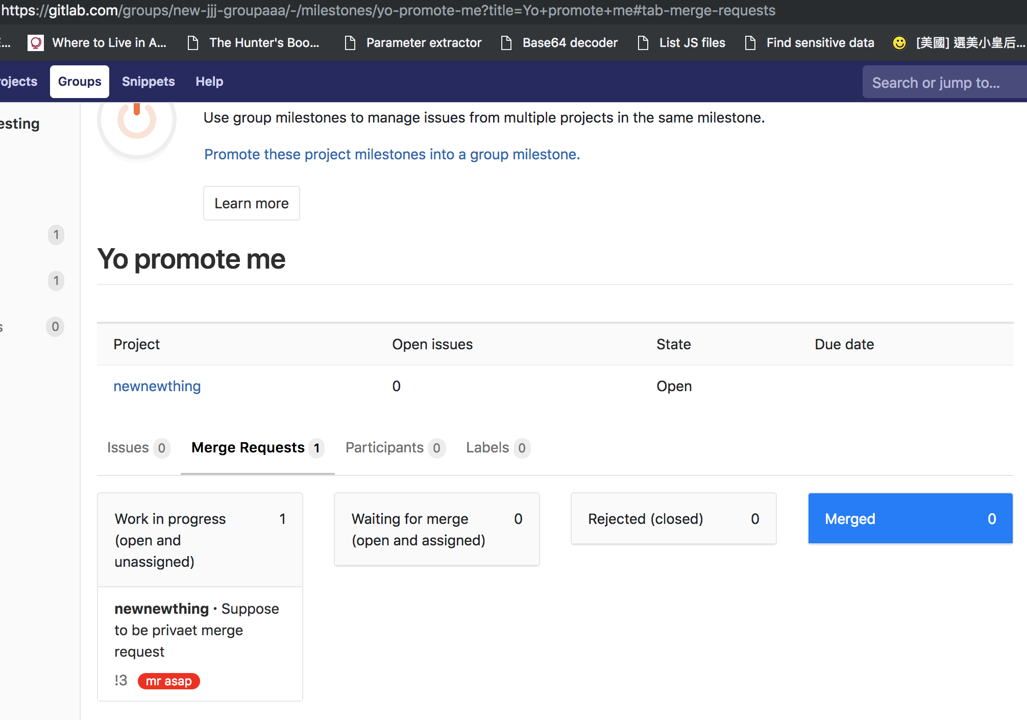Click the red mr asap label
This screenshot has height=720, width=1027.
[168, 681]
